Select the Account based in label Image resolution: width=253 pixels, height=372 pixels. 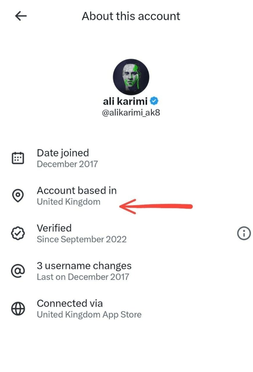click(x=77, y=191)
